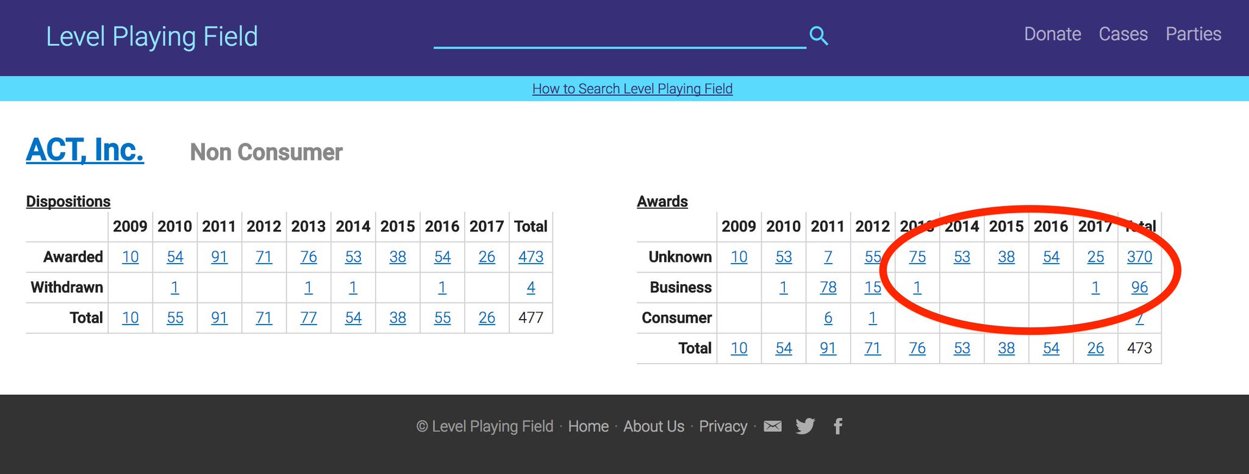Image resolution: width=1249 pixels, height=474 pixels.
Task: Open Dispositions Awarded 2014 value 53
Action: 353,257
